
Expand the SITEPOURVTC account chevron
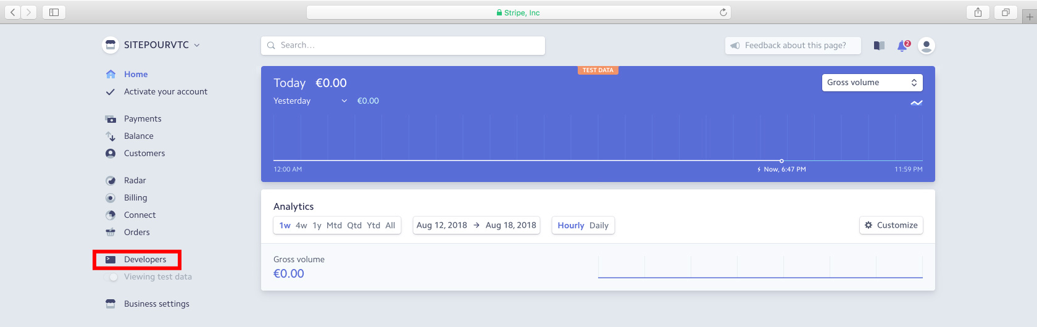point(197,45)
